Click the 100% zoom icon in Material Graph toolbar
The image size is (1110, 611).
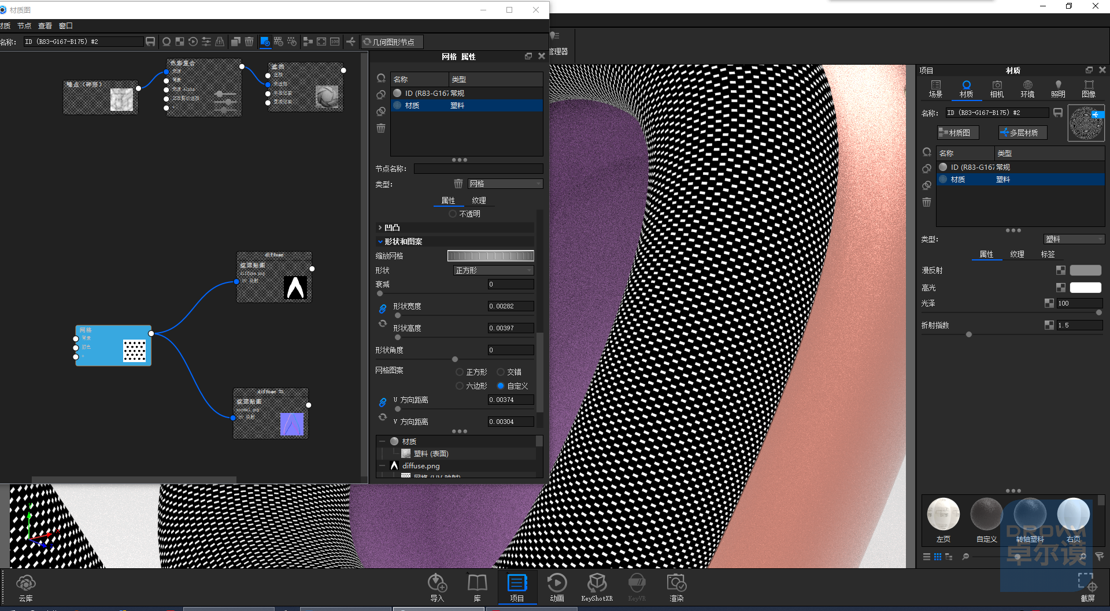[335, 42]
